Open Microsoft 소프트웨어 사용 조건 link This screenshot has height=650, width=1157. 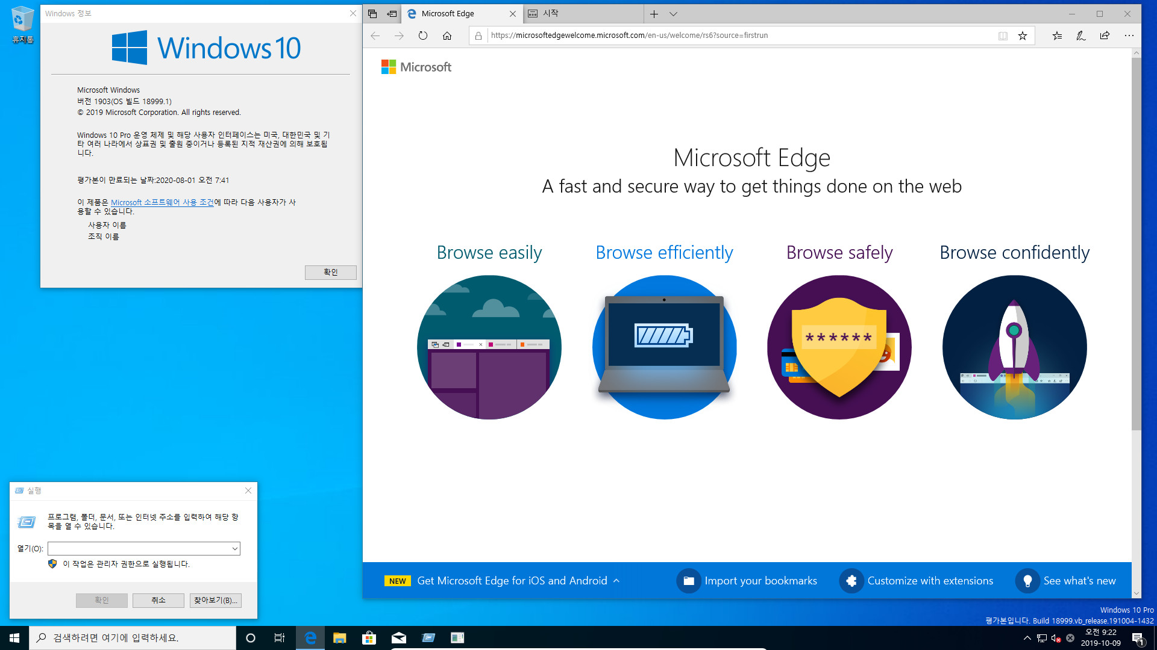pos(163,202)
